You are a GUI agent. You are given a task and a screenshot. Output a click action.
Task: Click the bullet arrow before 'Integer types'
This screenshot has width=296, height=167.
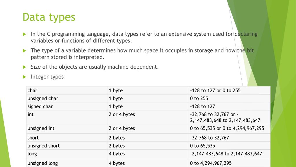(24, 77)
